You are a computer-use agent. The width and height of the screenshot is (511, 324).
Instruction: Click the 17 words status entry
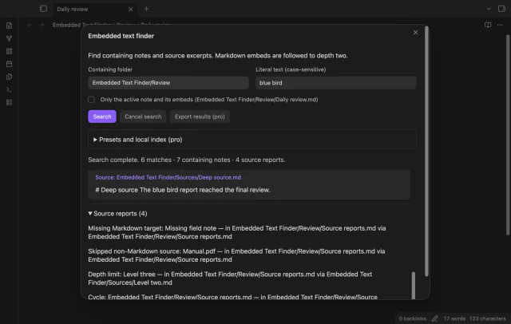pyautogui.click(x=454, y=318)
